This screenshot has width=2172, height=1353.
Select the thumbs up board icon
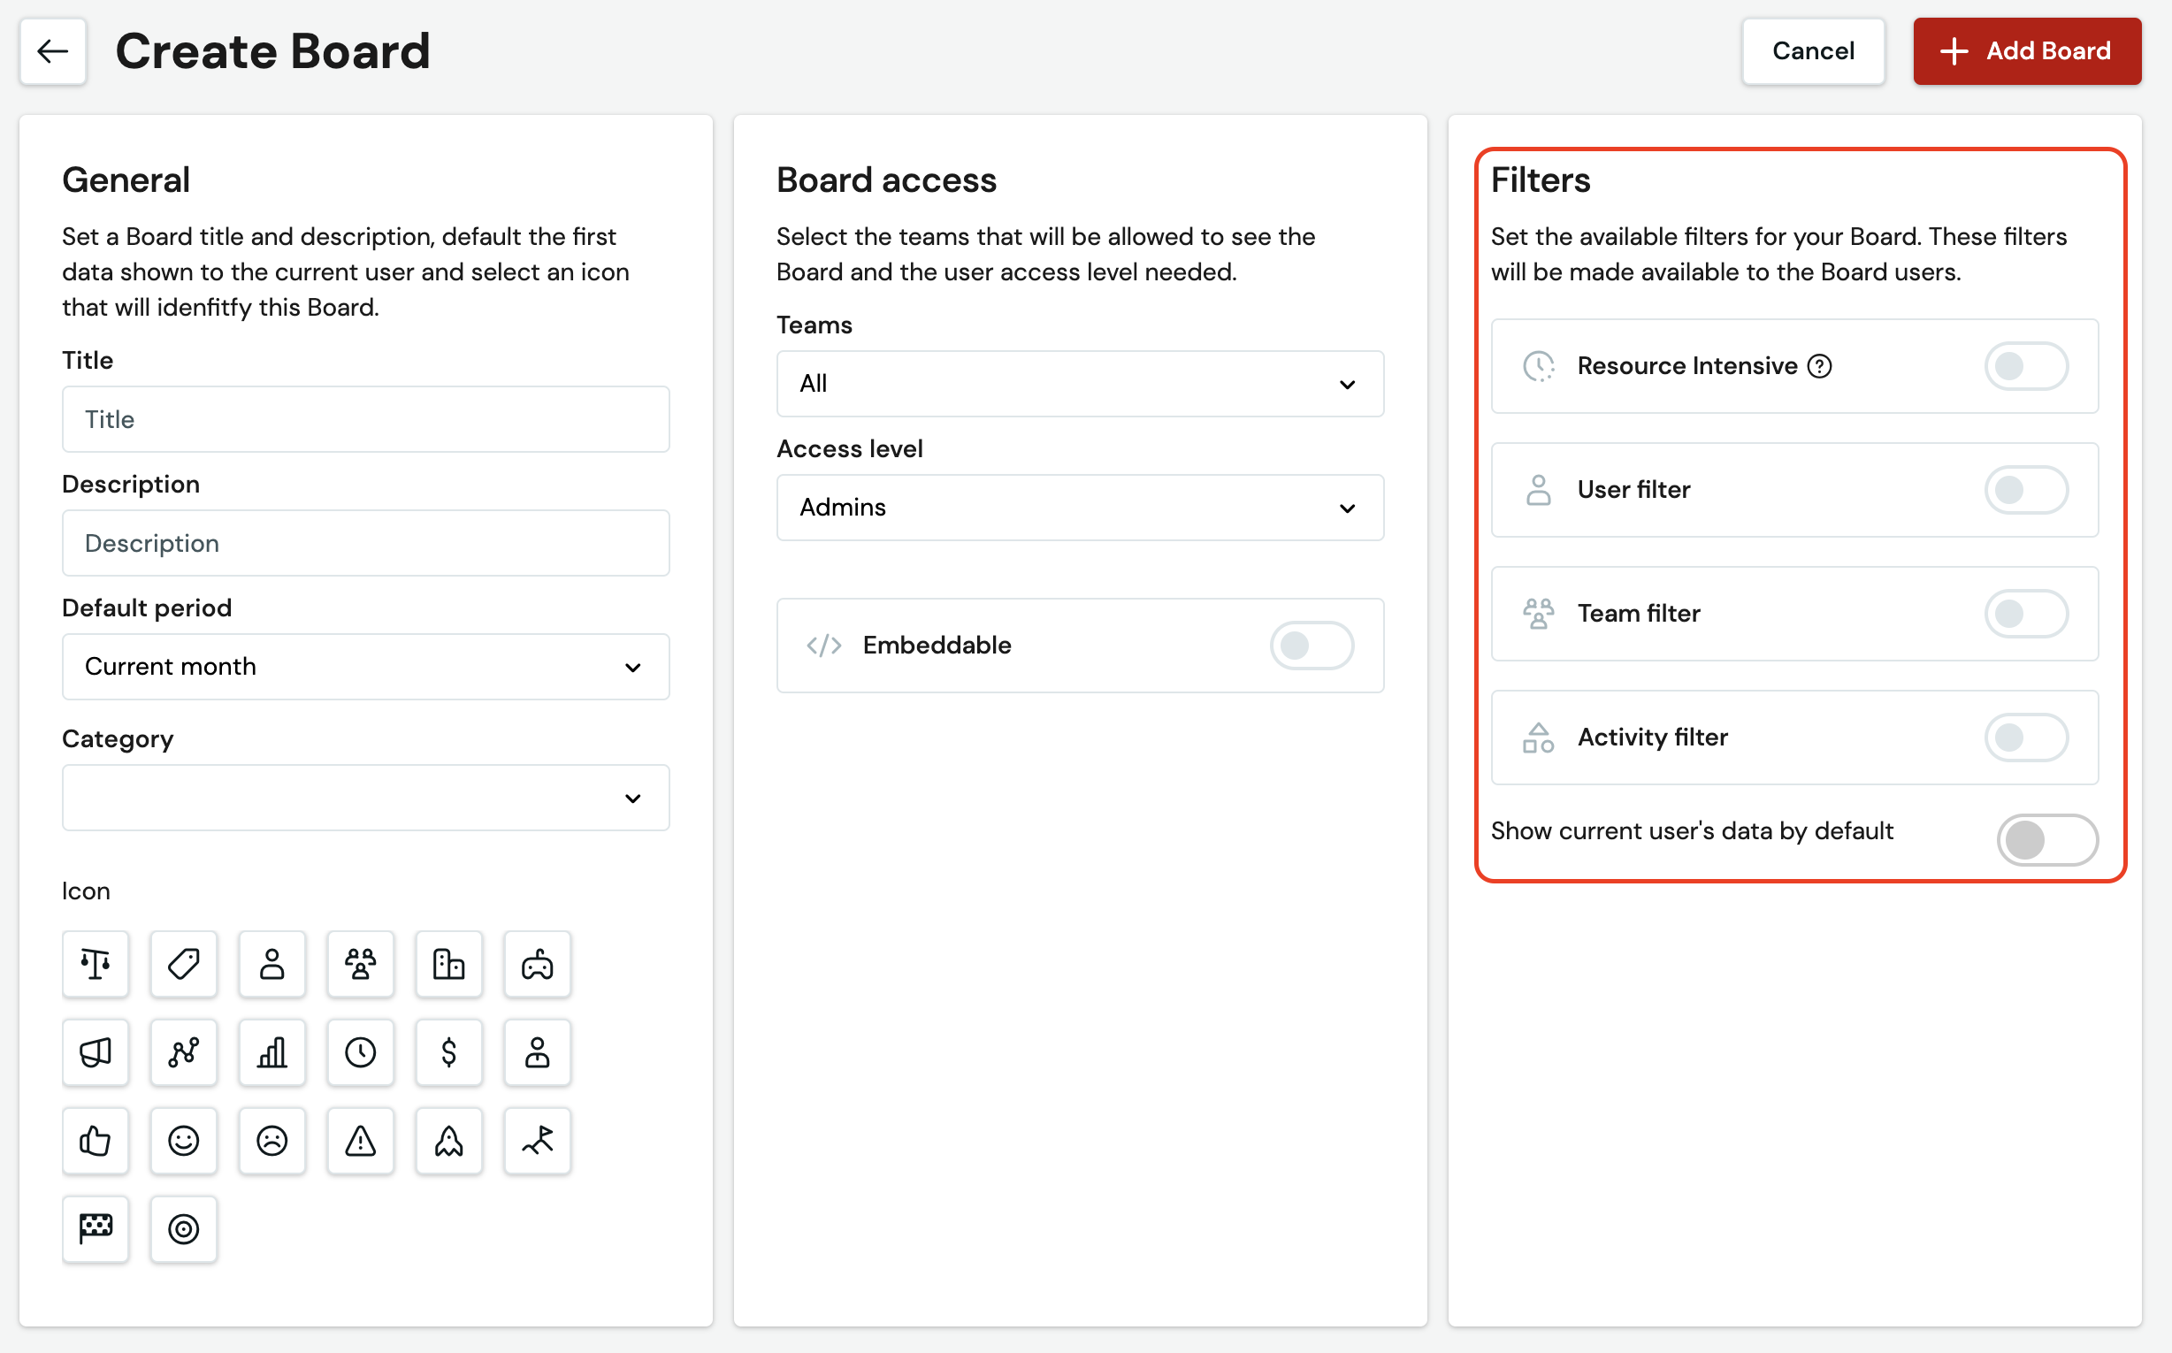click(x=95, y=1141)
